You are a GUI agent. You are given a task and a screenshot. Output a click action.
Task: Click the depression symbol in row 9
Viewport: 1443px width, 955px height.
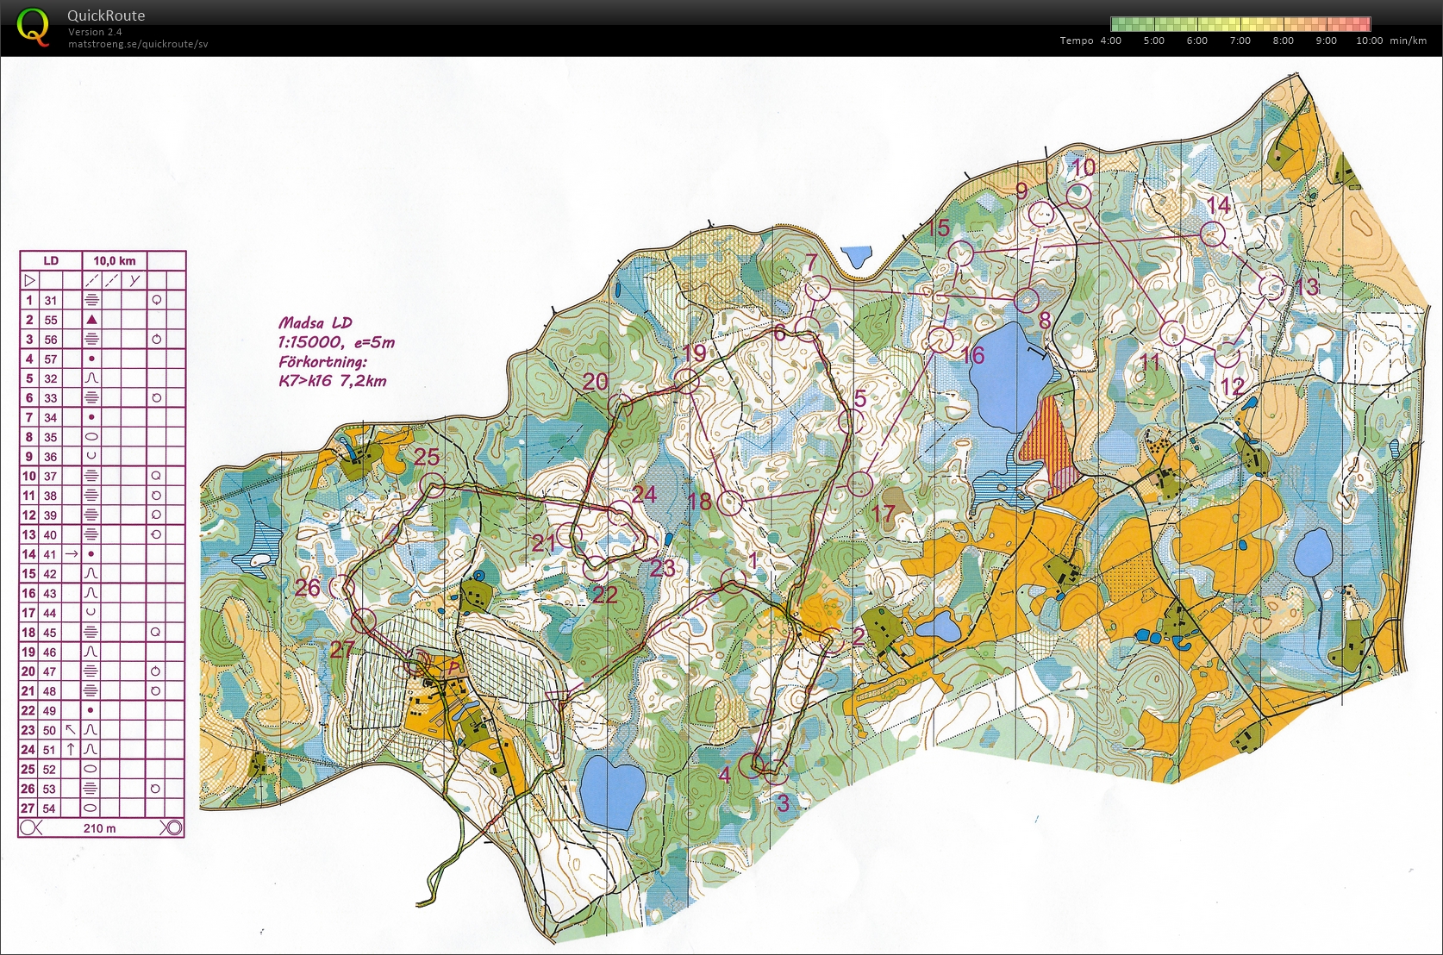point(91,456)
